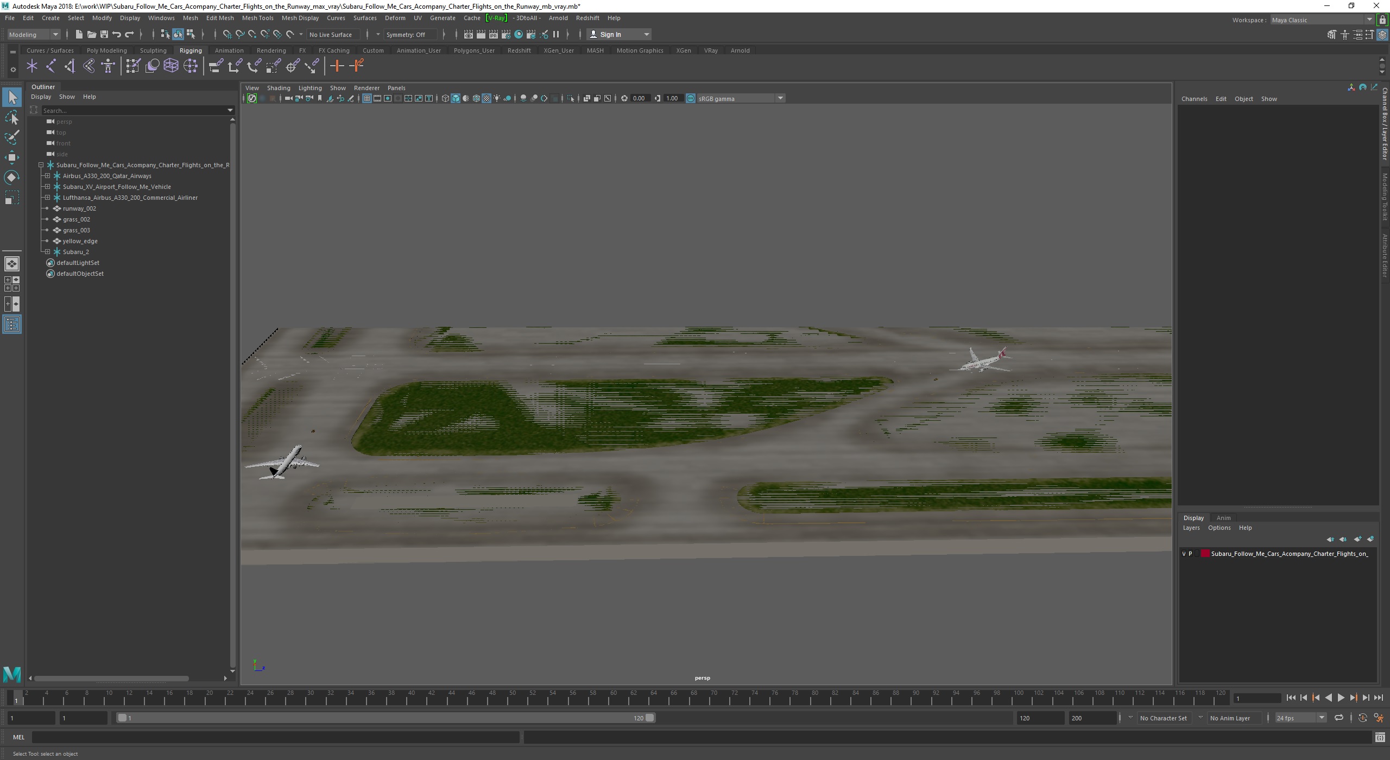Switch to the Animation shelf tab
The image size is (1390, 760).
pyautogui.click(x=229, y=50)
